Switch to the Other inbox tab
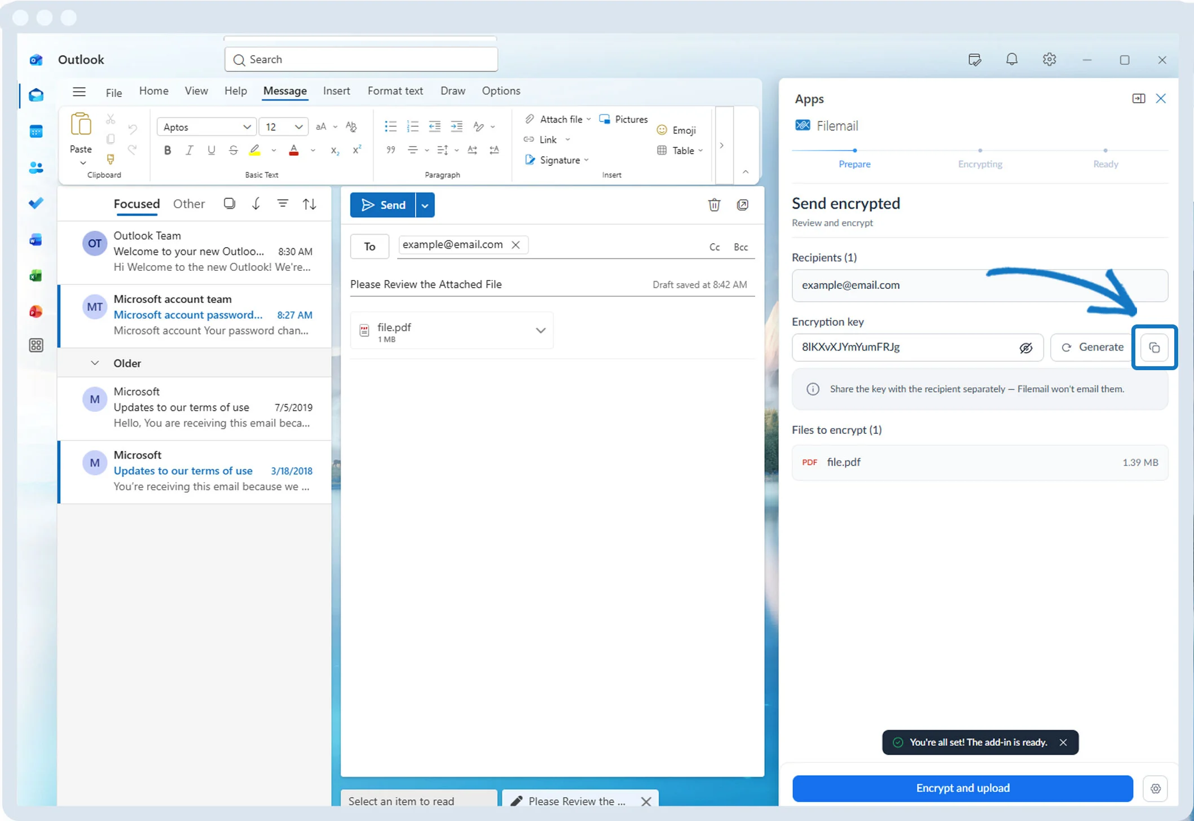The height and width of the screenshot is (821, 1194). (x=189, y=204)
